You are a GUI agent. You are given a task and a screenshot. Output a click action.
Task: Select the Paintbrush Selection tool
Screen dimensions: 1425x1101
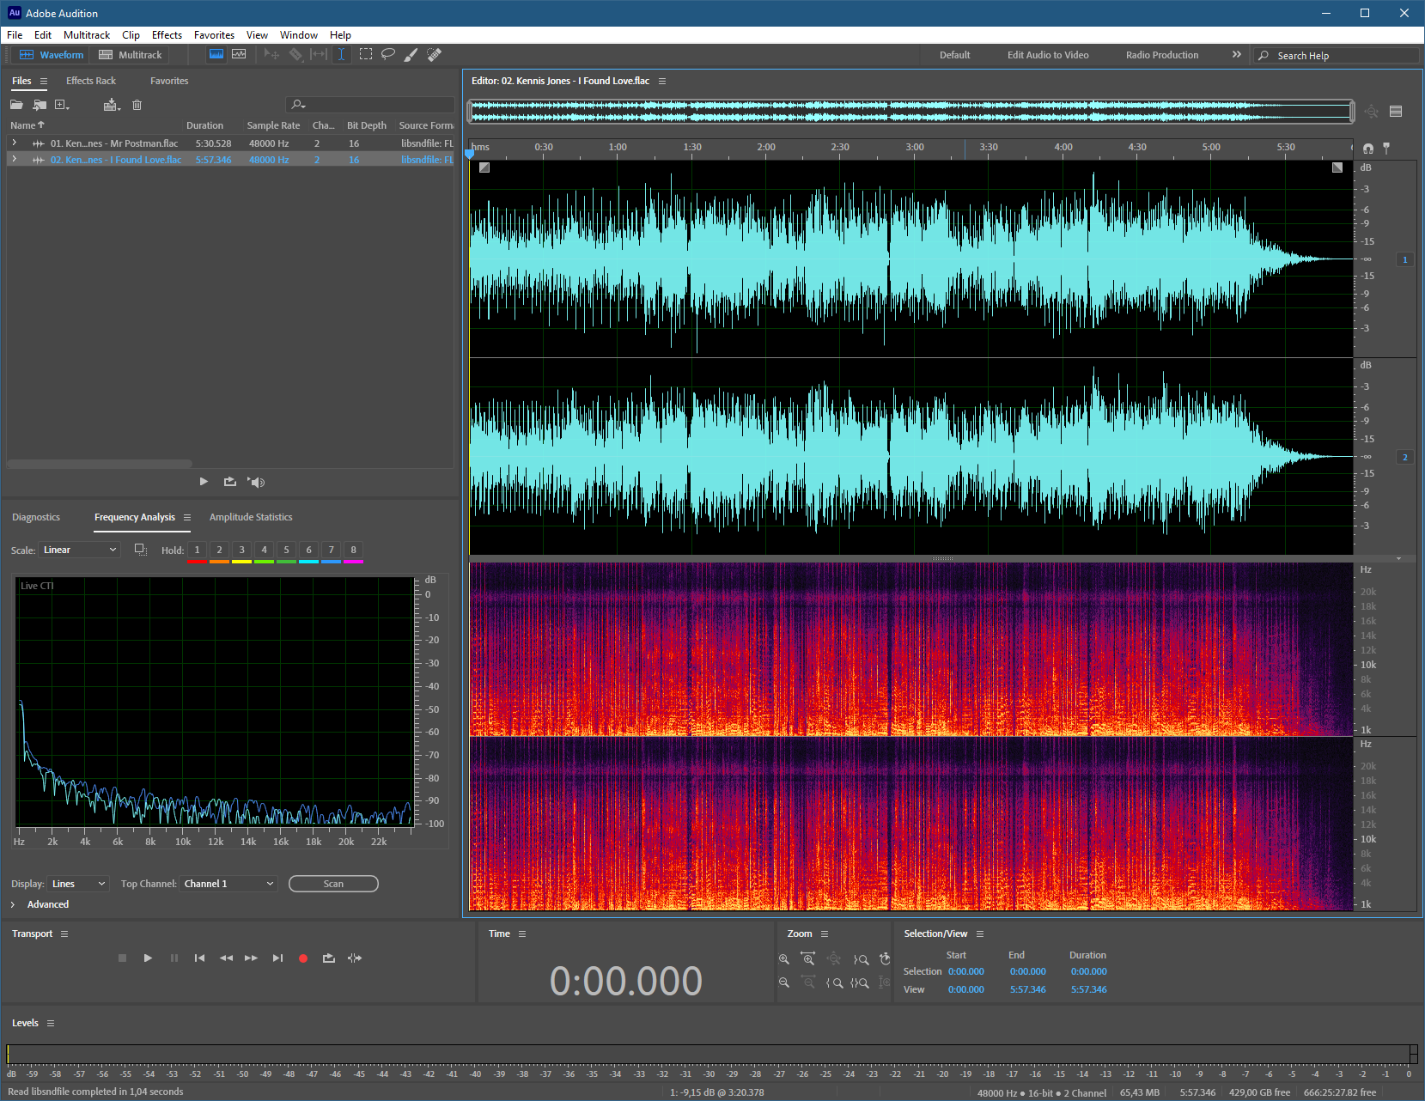411,54
